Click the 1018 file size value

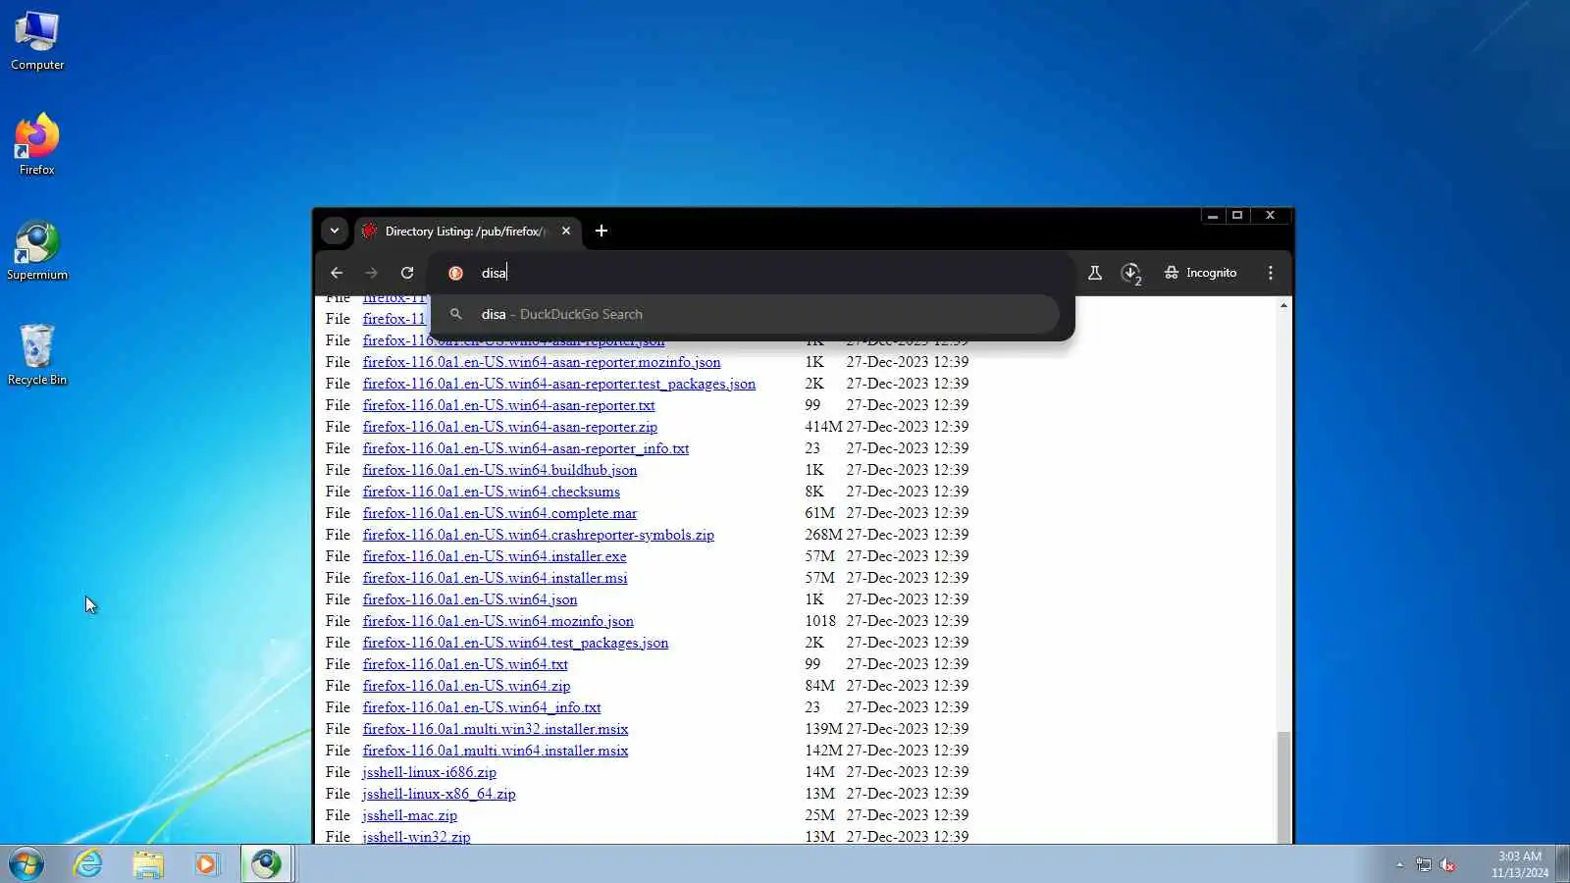pyautogui.click(x=820, y=621)
